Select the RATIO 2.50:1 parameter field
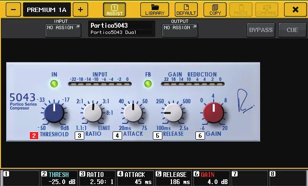This screenshot has width=308, height=186. pos(97,178)
